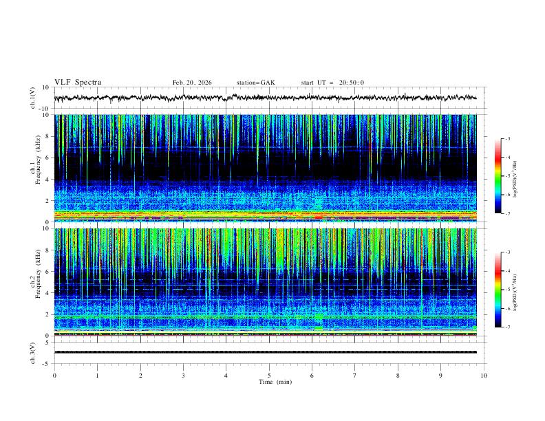Image resolution: width=545 pixels, height=421 pixels.
Task: Click inside the ch.2 spectrogram panel
Action: click(265, 282)
